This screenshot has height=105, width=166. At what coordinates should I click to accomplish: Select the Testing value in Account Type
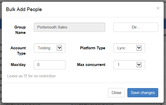(x=44, y=48)
